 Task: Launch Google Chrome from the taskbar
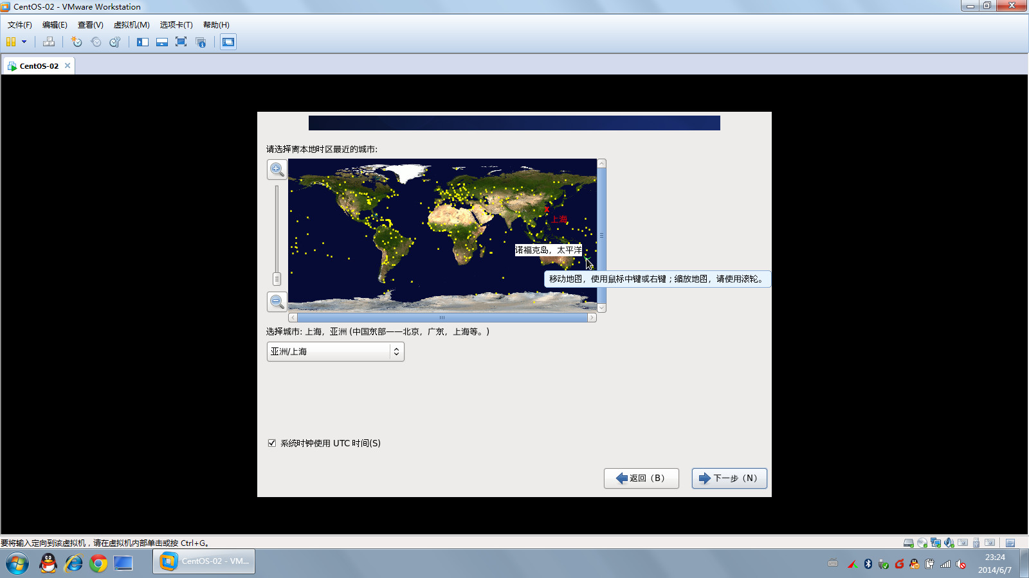98,563
